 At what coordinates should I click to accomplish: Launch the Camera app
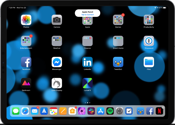coord(57,20)
